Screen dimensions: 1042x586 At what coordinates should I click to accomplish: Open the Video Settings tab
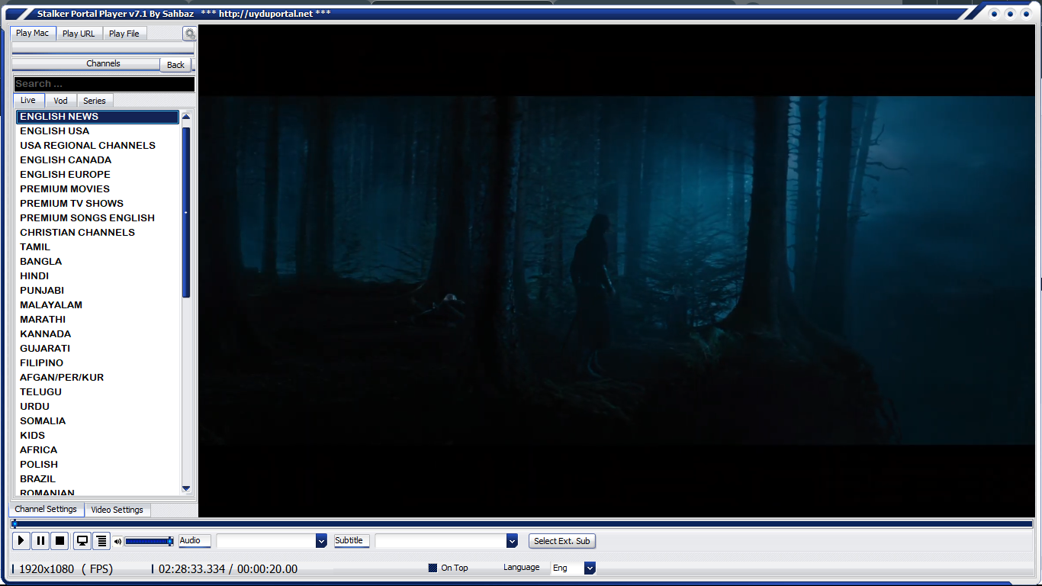click(x=117, y=510)
